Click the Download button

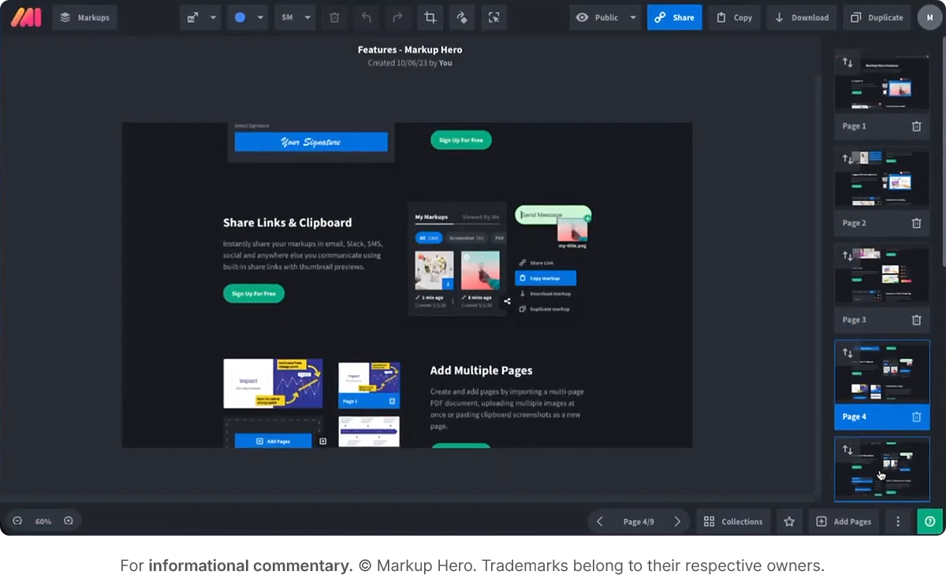point(802,17)
